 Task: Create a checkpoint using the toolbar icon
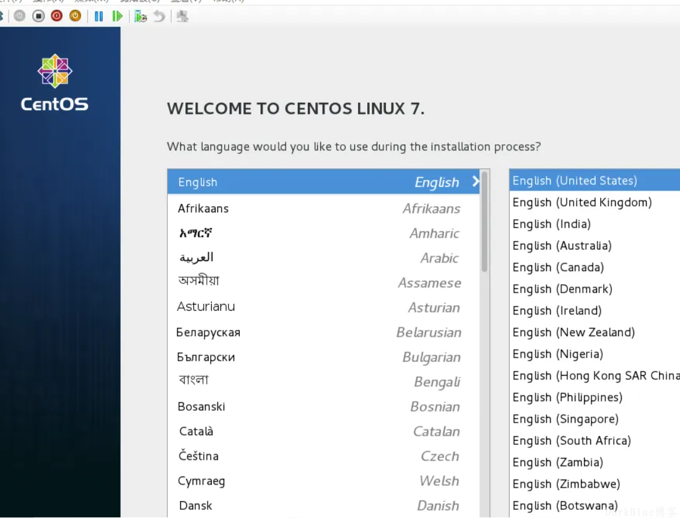[141, 16]
